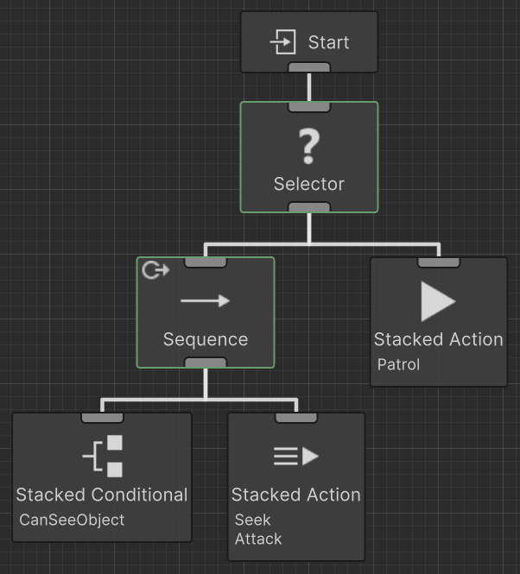This screenshot has height=574, width=520.
Task: Click the Sequence arrow icon
Action: point(206,300)
